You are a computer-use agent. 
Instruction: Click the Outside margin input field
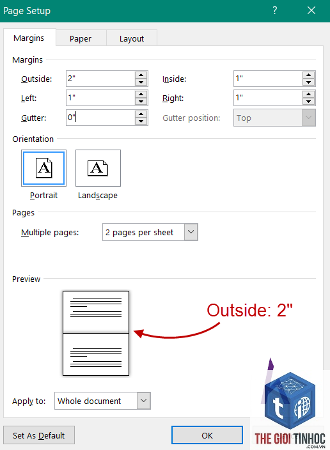[x=100, y=79]
